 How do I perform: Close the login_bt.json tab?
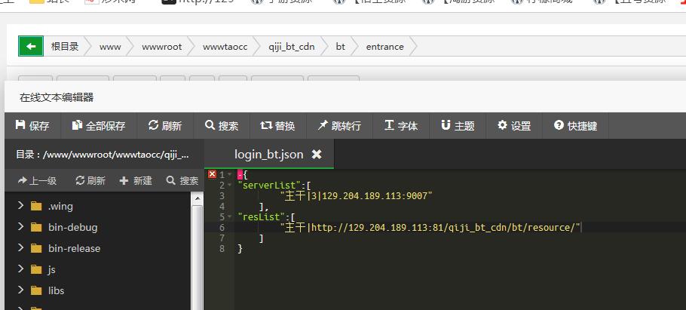pos(317,154)
